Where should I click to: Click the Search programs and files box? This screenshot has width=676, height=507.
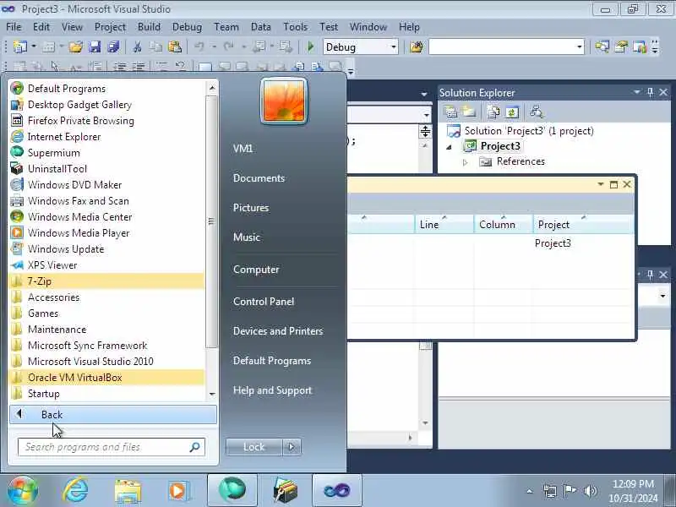point(112,447)
